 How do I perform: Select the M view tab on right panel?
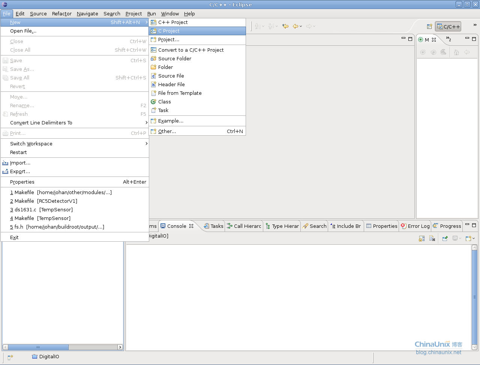point(424,40)
